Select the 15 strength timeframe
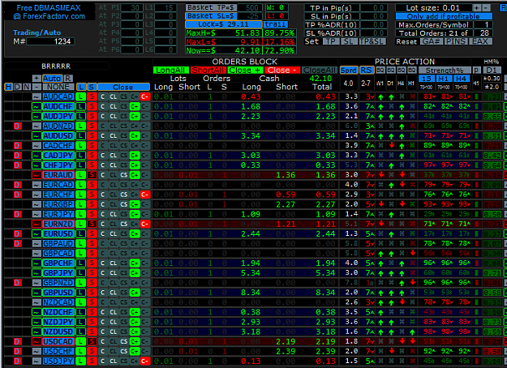 click(x=426, y=79)
